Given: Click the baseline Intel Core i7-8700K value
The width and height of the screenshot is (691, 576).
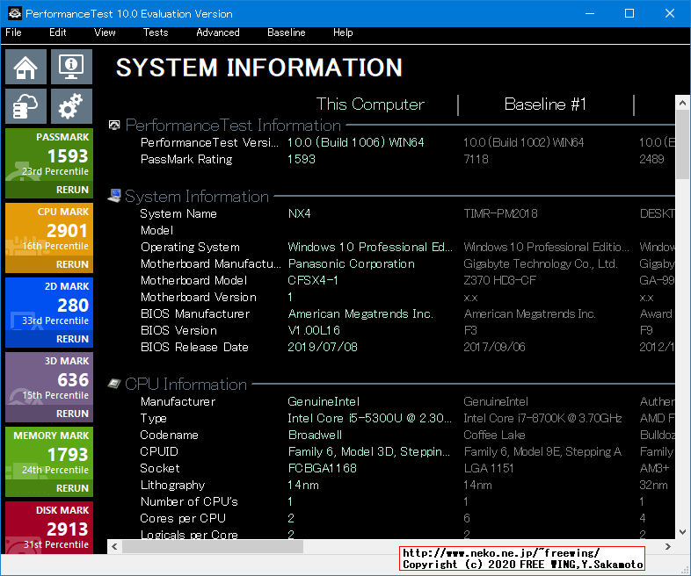Looking at the screenshot, I should click(x=542, y=418).
